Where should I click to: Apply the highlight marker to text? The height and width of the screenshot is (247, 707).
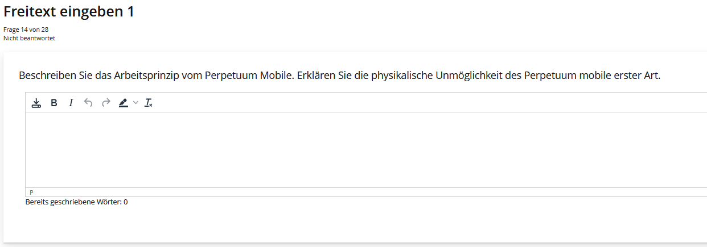(123, 103)
